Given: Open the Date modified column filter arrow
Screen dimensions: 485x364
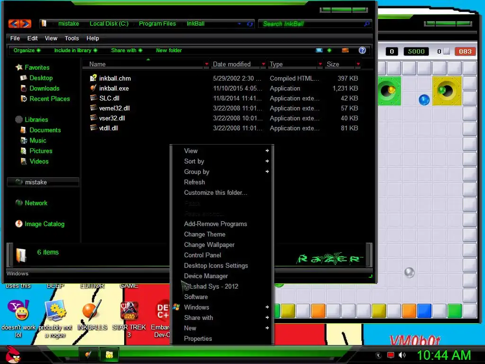Looking at the screenshot, I should [x=263, y=64].
